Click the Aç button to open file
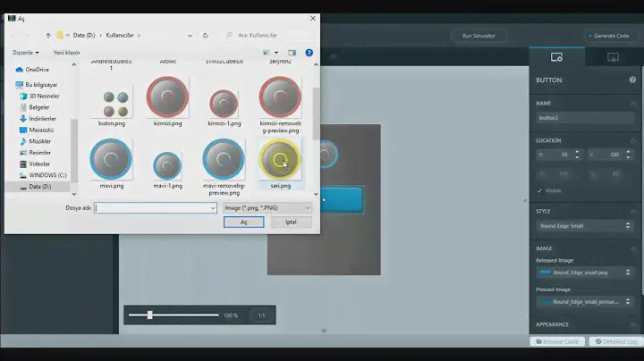 point(243,222)
